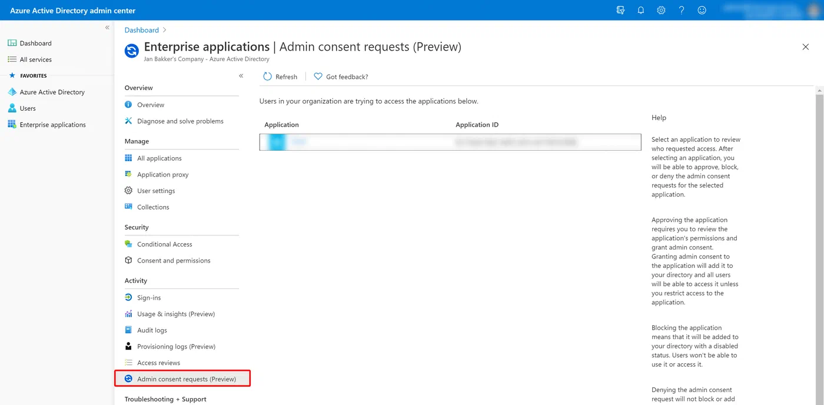Click the Diagnose wrench icon
Screen dimensions: 824x405
[128, 121]
